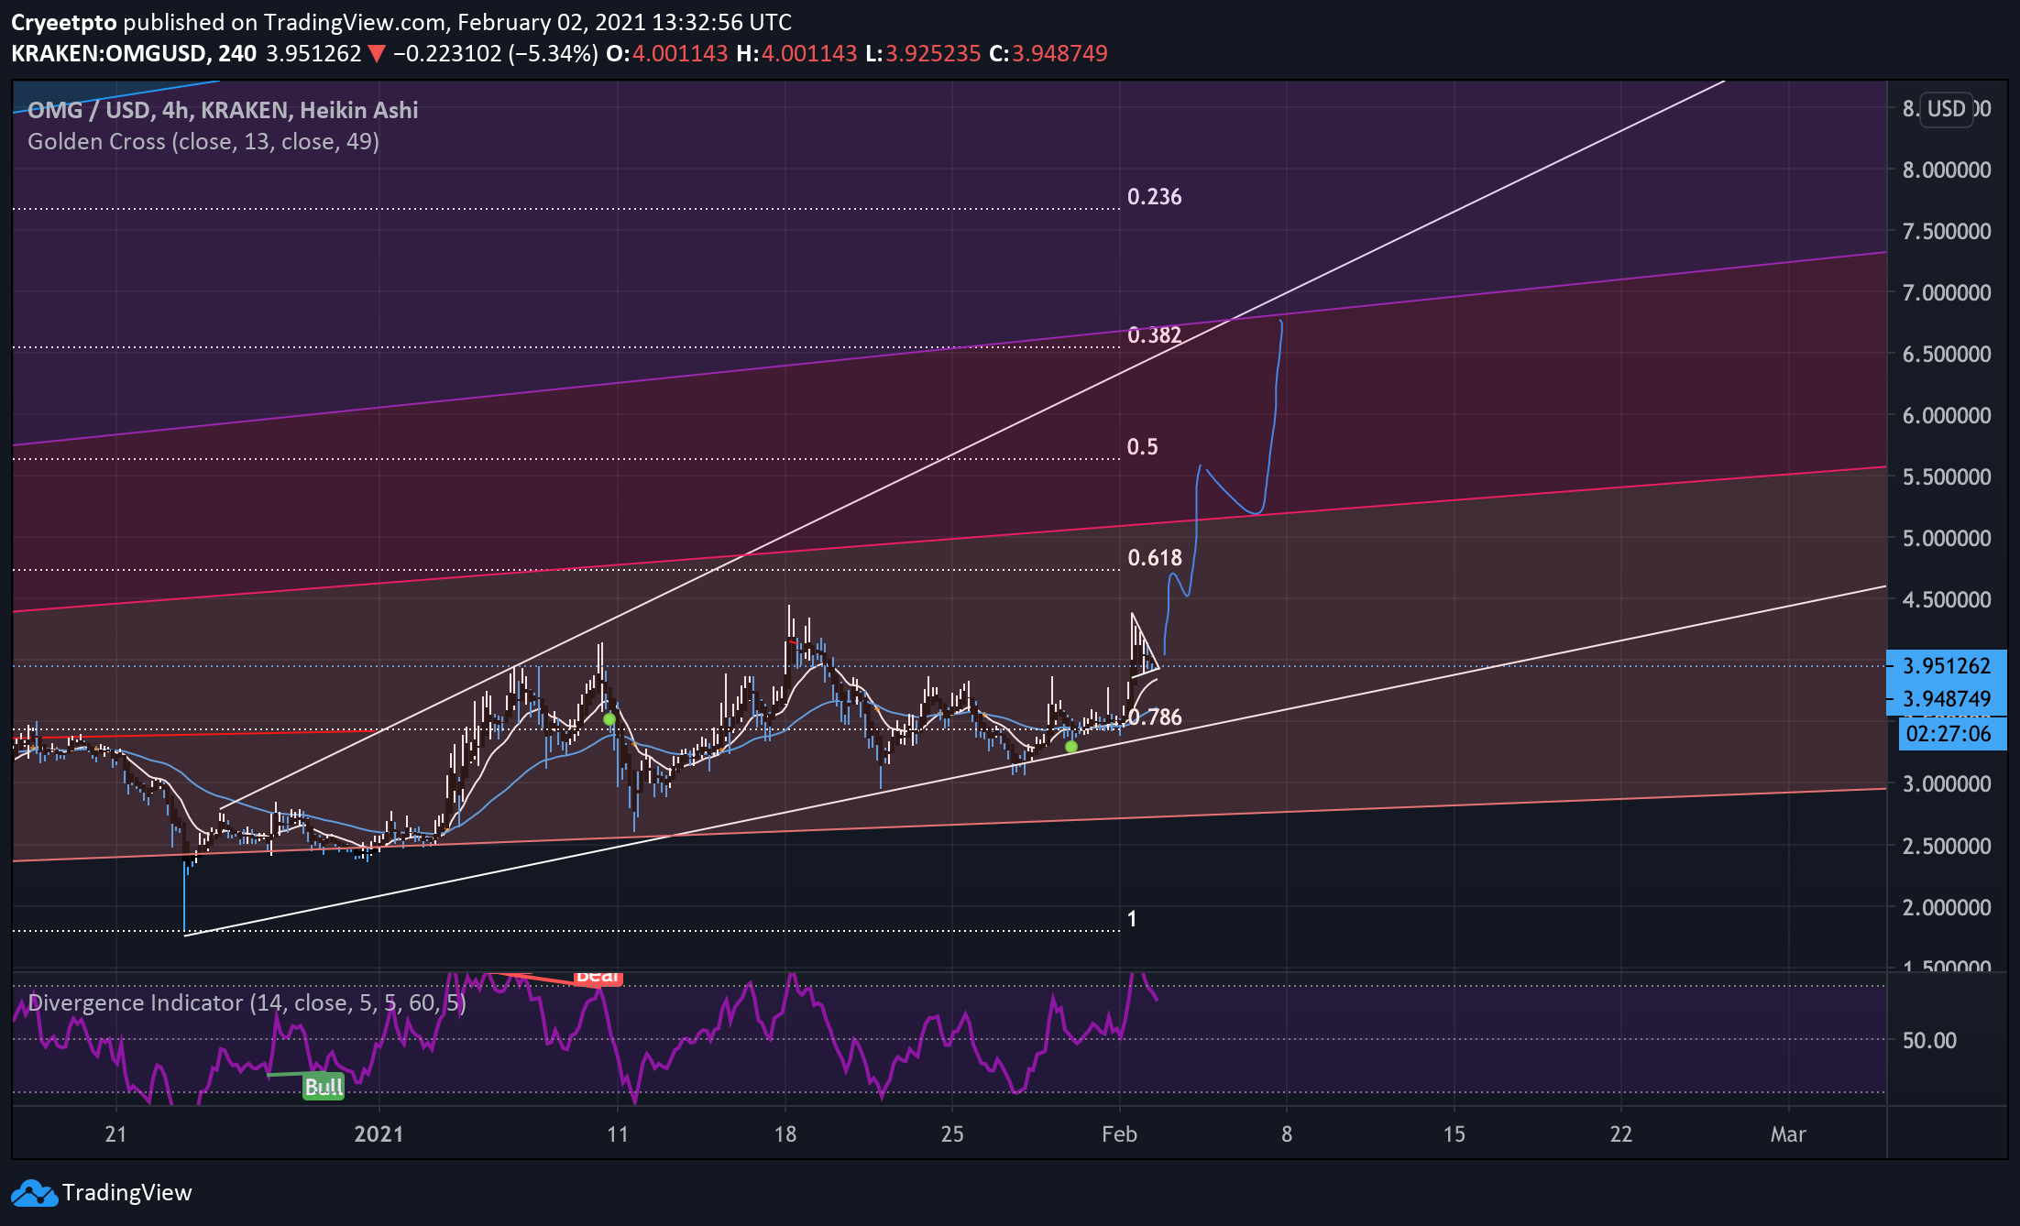Click the Cryeetpto author name
The image size is (2020, 1226).
tap(64, 23)
